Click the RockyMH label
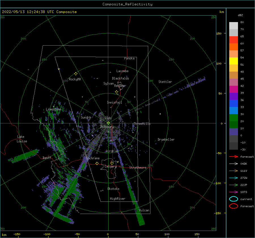The height and width of the screenshot is (238, 255). click(75, 79)
